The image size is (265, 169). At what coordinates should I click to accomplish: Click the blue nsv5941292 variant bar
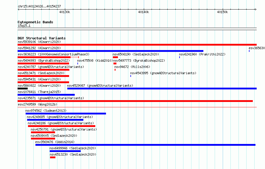point(110,51)
